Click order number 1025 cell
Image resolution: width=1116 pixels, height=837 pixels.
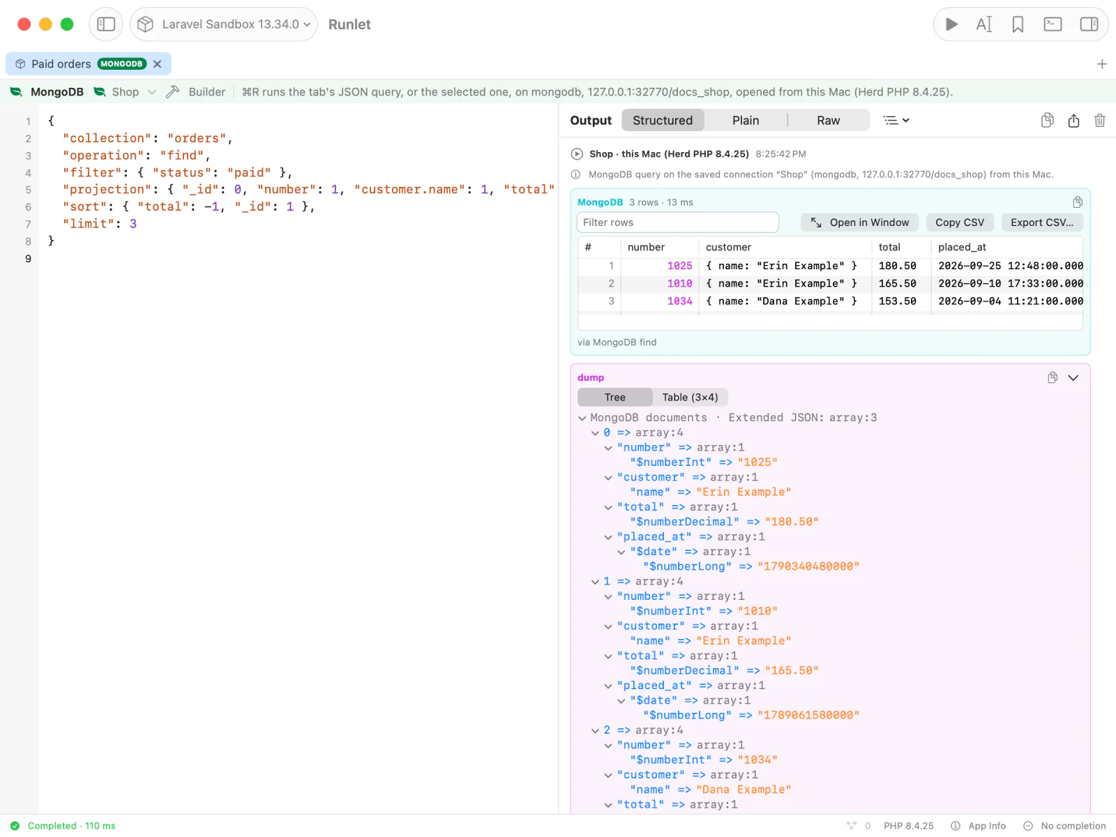[660, 266]
